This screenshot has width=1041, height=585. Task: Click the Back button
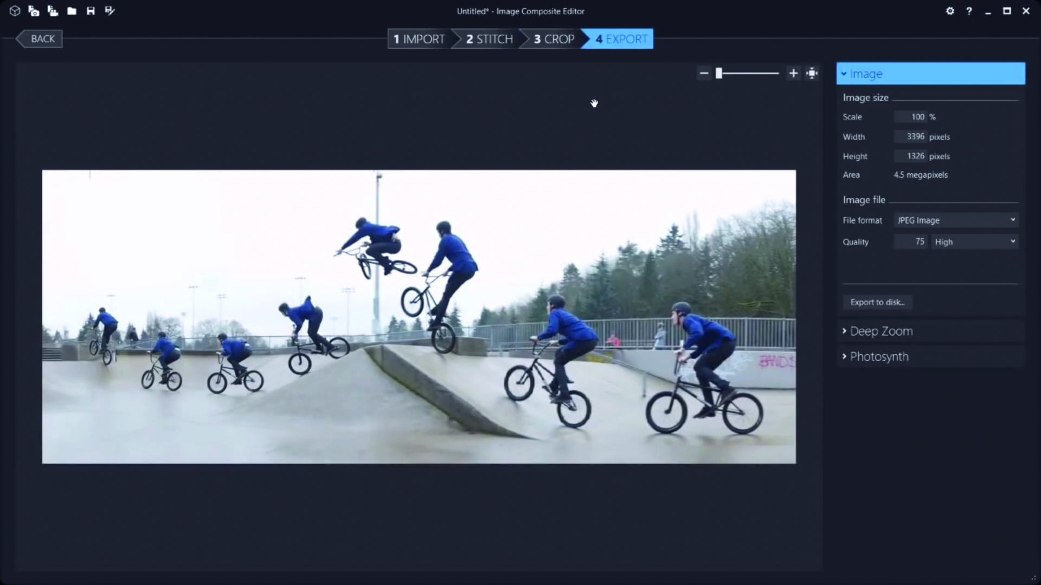pos(41,39)
